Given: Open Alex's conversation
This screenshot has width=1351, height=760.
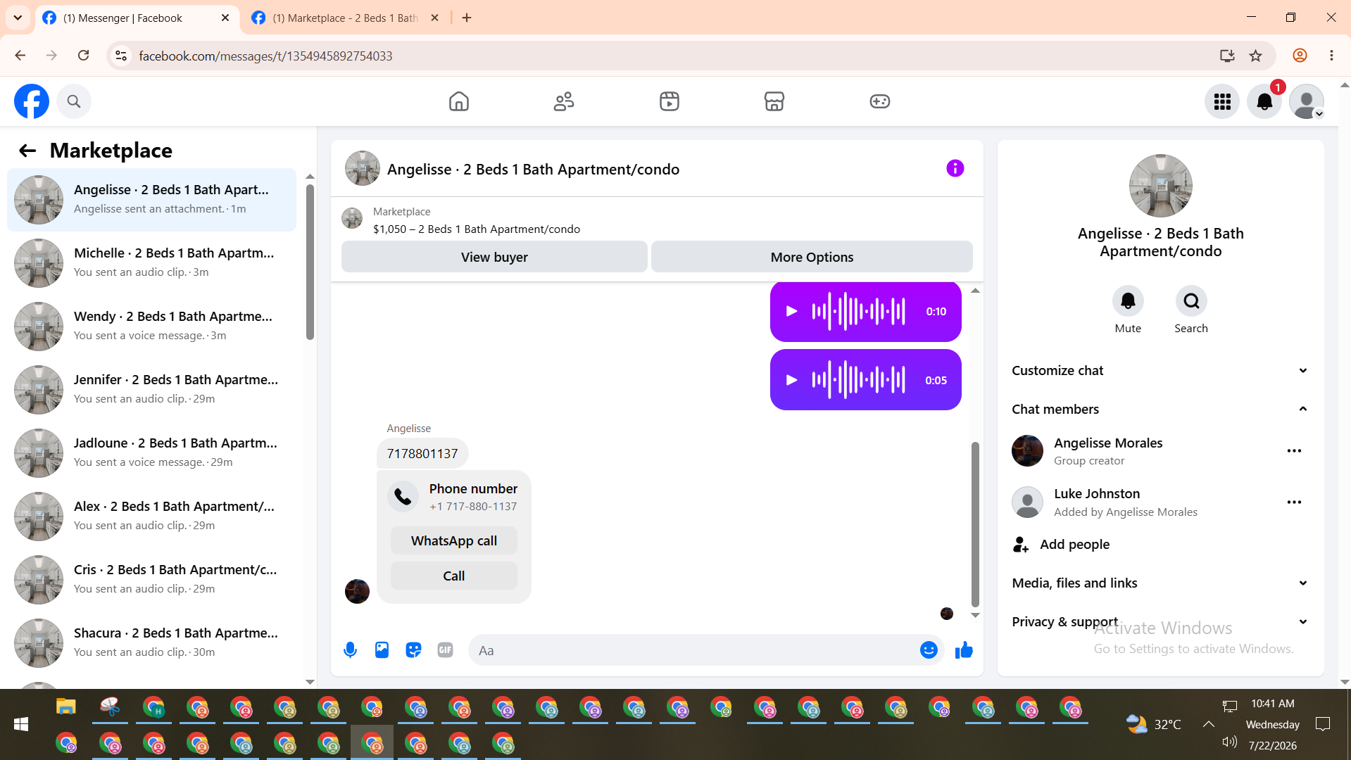Looking at the screenshot, I should click(151, 517).
